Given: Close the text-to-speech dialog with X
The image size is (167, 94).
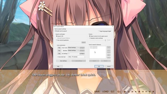Looking at the screenshot, I should (x=112, y=27).
